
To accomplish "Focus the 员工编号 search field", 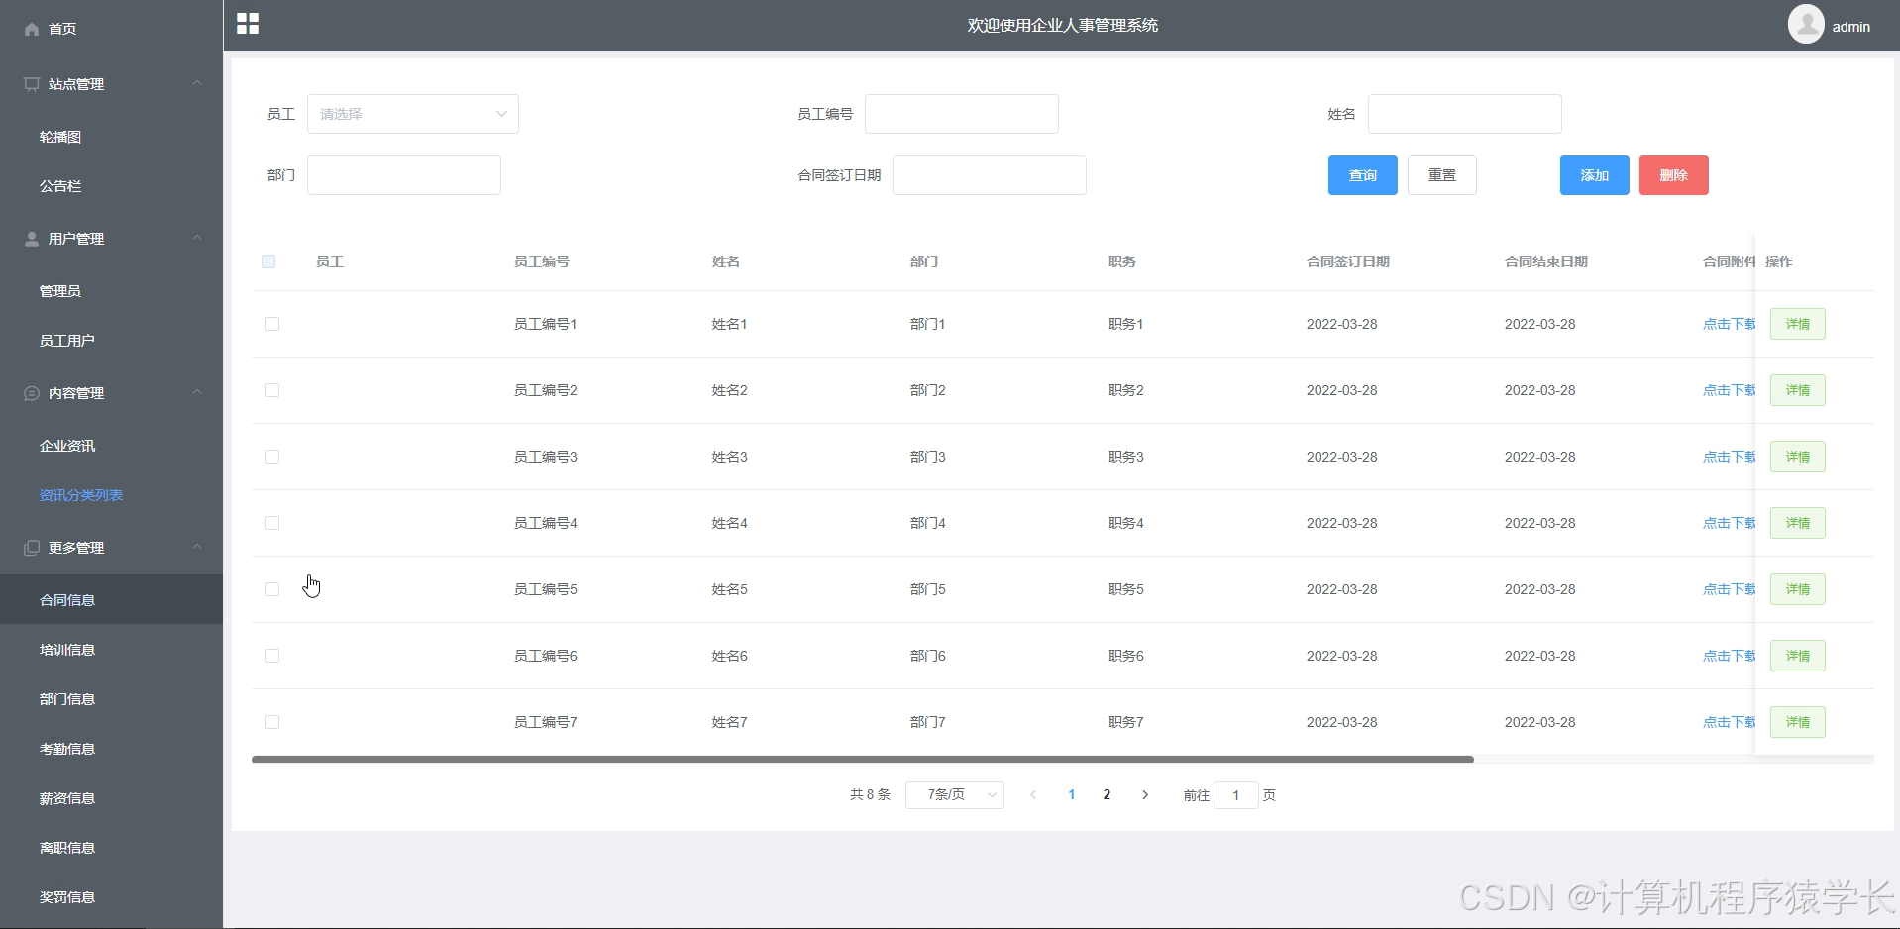I will coord(961,114).
